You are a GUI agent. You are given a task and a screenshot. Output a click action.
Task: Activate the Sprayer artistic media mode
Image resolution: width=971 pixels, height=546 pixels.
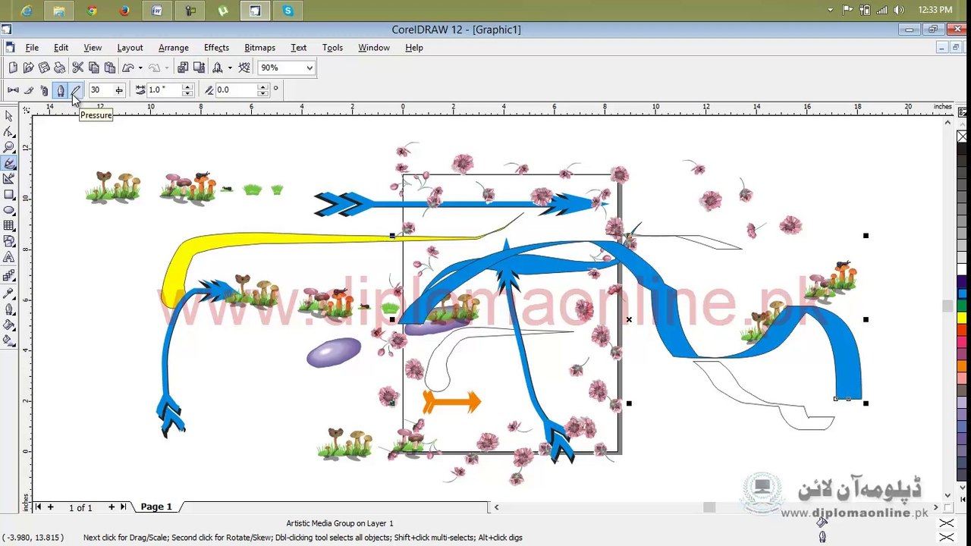[44, 90]
